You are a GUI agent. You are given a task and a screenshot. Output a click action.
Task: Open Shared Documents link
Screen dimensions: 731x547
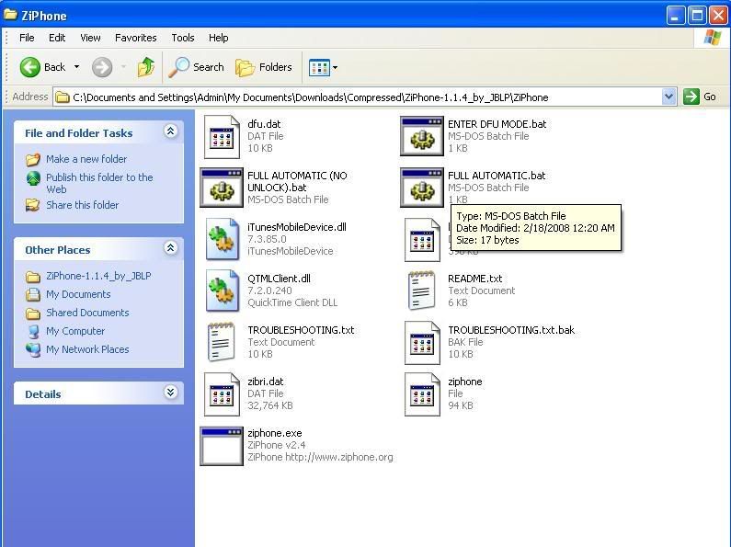[87, 313]
